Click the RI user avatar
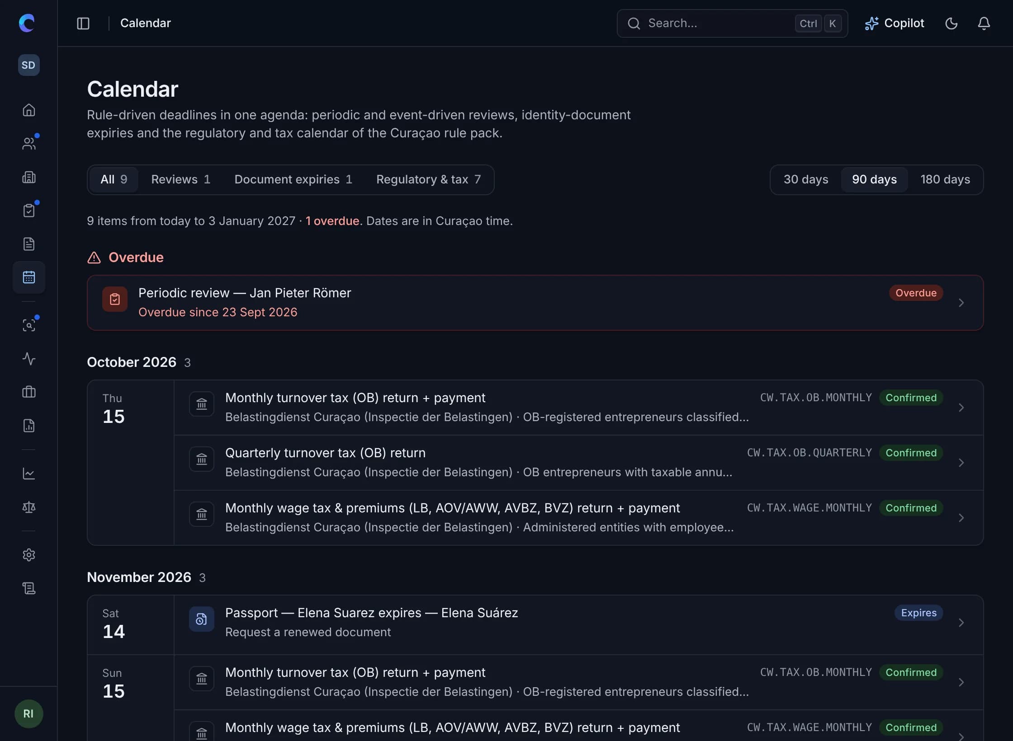The image size is (1013, 741). pyautogui.click(x=28, y=714)
